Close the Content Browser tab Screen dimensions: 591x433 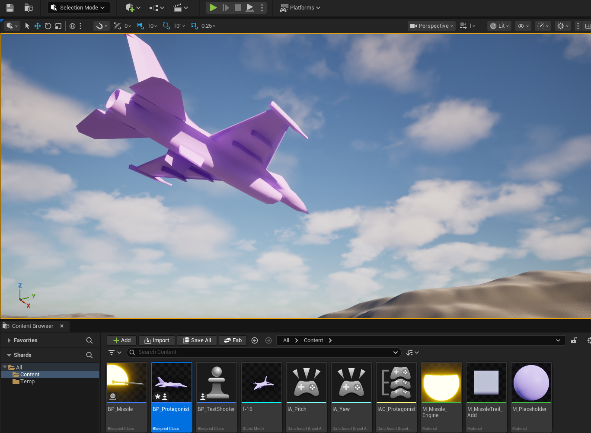click(x=62, y=326)
